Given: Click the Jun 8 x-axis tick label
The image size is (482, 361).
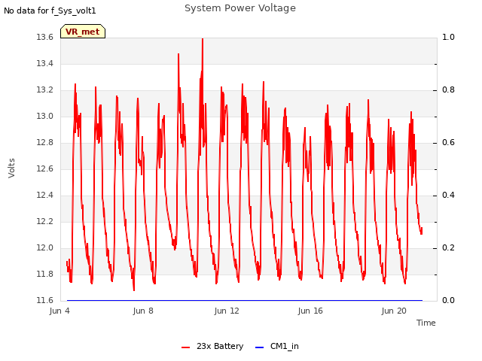Looking at the screenshot, I should coord(143,311).
